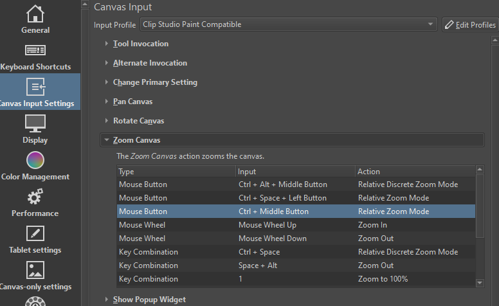The height and width of the screenshot is (306, 499).
Task: Open the Color Management page
Action: point(35,165)
